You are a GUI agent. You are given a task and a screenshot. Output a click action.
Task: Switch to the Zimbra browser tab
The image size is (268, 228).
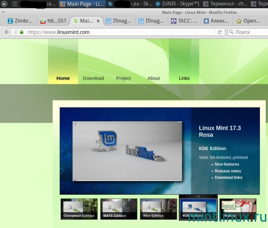click(x=20, y=21)
